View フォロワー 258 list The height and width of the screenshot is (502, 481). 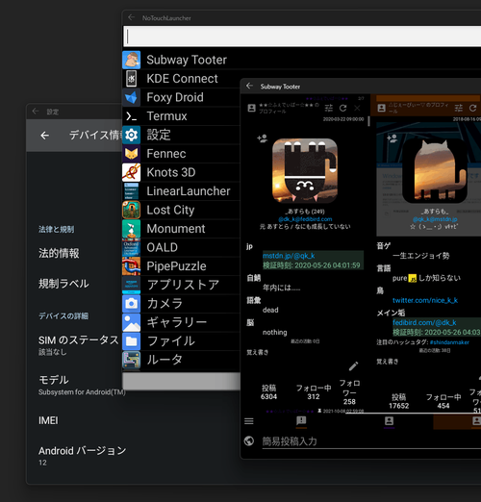click(x=349, y=392)
